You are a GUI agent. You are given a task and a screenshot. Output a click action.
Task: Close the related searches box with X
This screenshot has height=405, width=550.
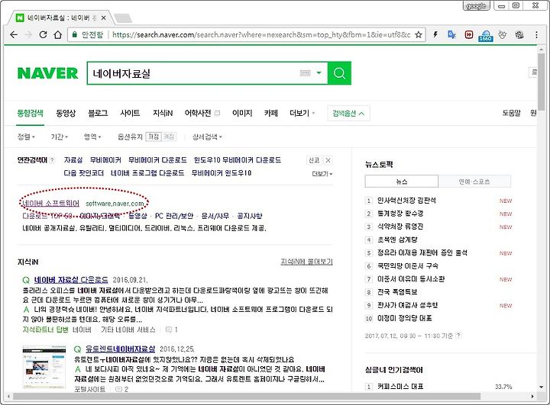[328, 160]
